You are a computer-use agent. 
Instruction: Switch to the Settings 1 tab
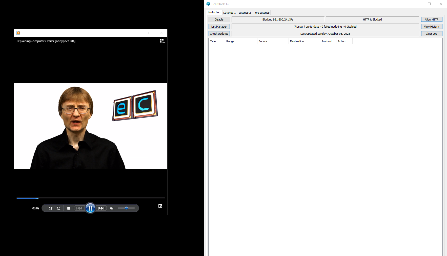(229, 13)
